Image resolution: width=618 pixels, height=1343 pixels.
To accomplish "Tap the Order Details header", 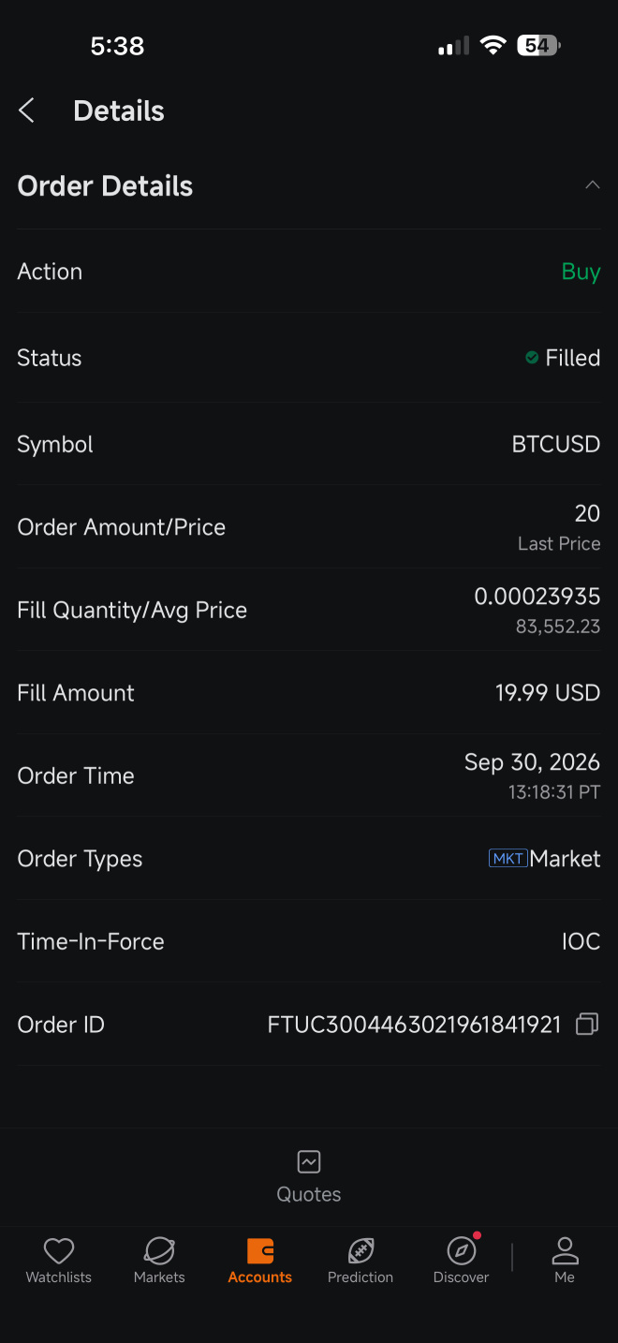I will [105, 186].
